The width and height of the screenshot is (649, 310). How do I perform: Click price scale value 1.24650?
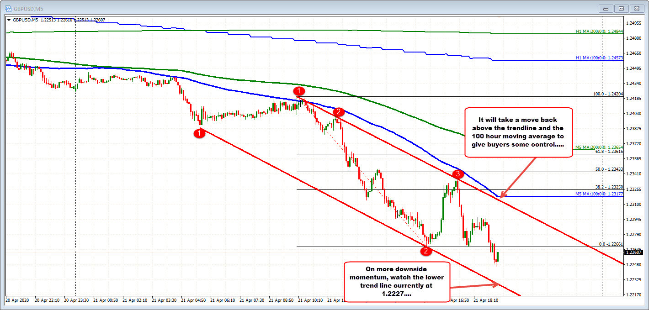(x=633, y=53)
